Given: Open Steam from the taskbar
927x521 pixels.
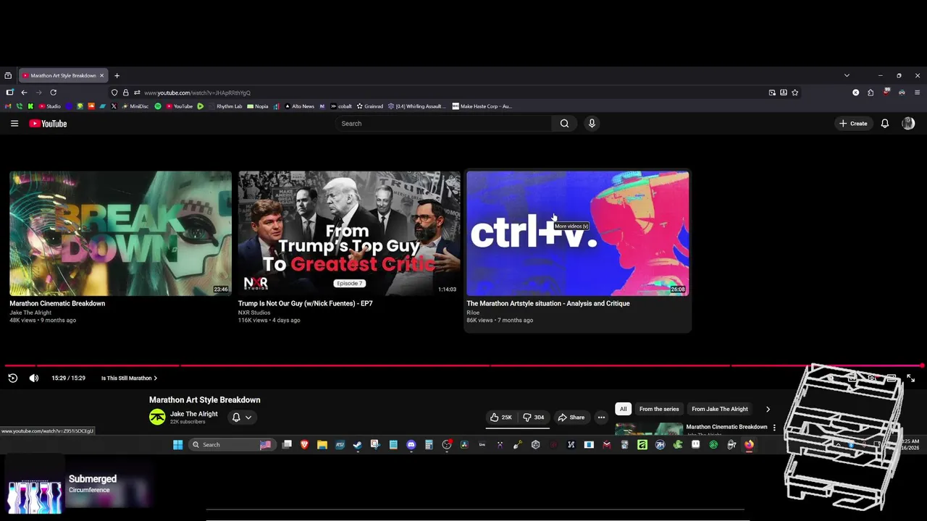Looking at the screenshot, I should (358, 445).
